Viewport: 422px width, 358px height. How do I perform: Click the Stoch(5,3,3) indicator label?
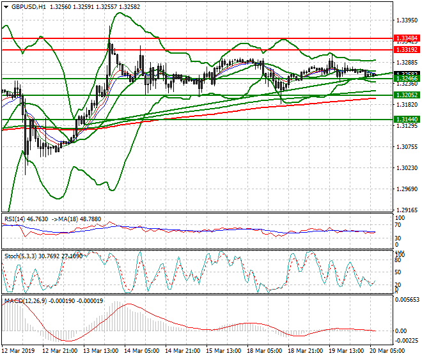pyautogui.click(x=20, y=256)
